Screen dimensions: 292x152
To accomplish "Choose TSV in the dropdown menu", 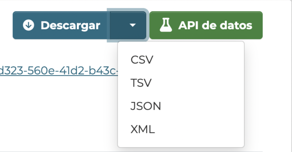I will (141, 83).
